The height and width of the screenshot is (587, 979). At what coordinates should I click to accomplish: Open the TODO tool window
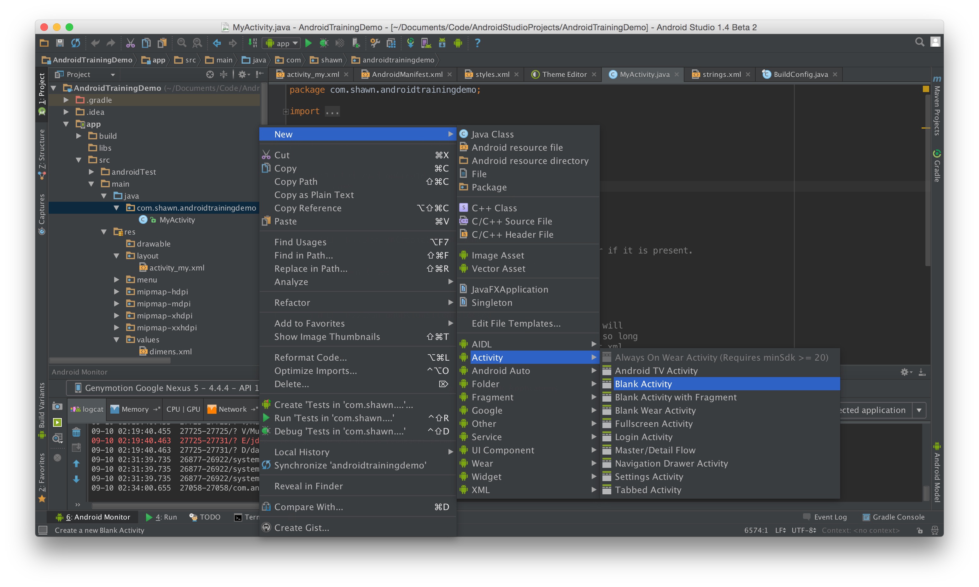pos(205,517)
